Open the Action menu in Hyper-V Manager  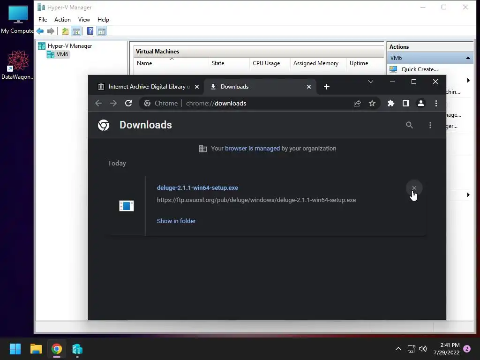62,20
